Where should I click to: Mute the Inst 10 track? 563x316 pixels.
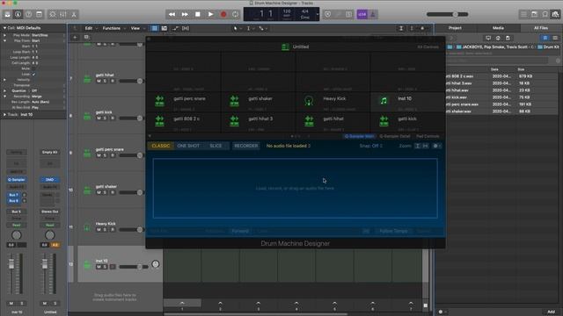tap(99, 267)
